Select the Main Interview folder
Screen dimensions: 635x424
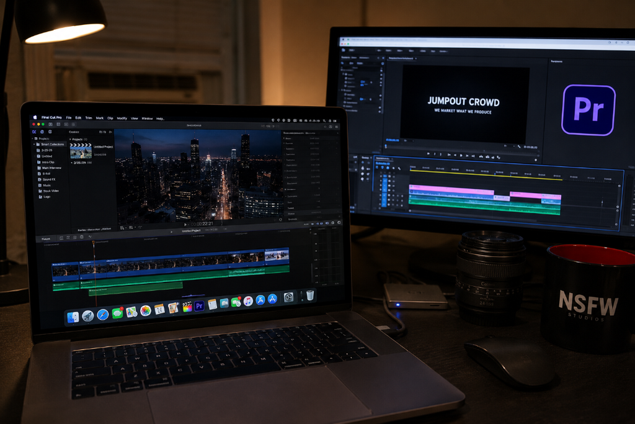(49, 168)
